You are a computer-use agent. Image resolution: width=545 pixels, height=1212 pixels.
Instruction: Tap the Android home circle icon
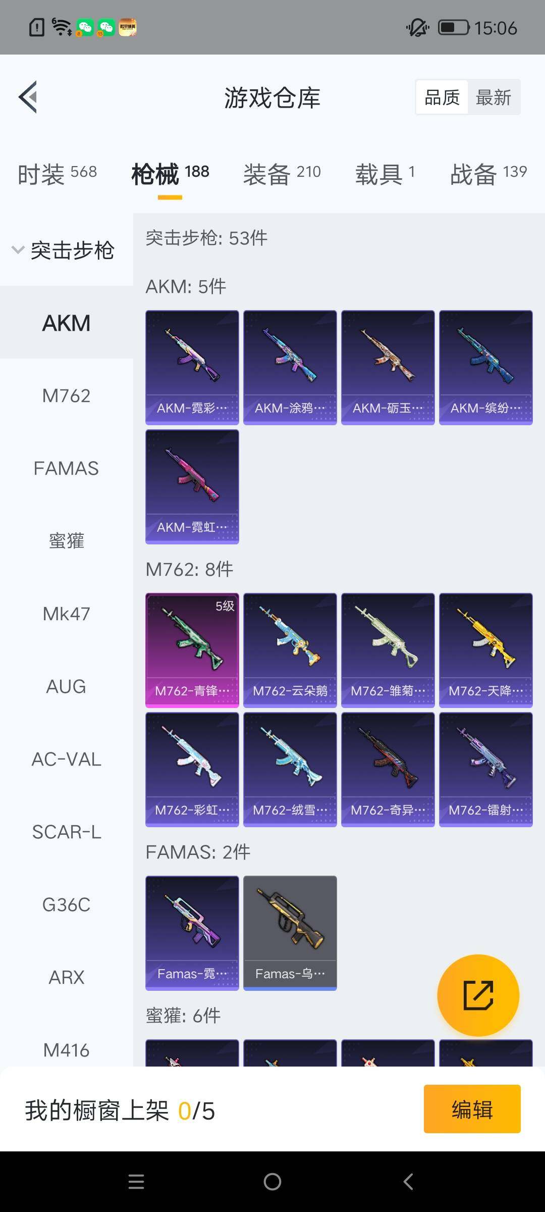point(272,1182)
